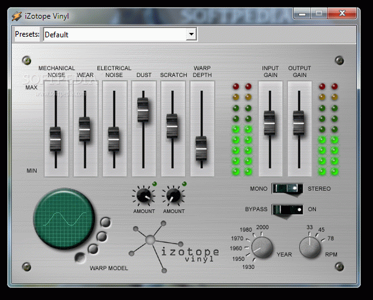Click the MIN slider scale label
Viewport: 373px width, 300px height.
coord(32,171)
